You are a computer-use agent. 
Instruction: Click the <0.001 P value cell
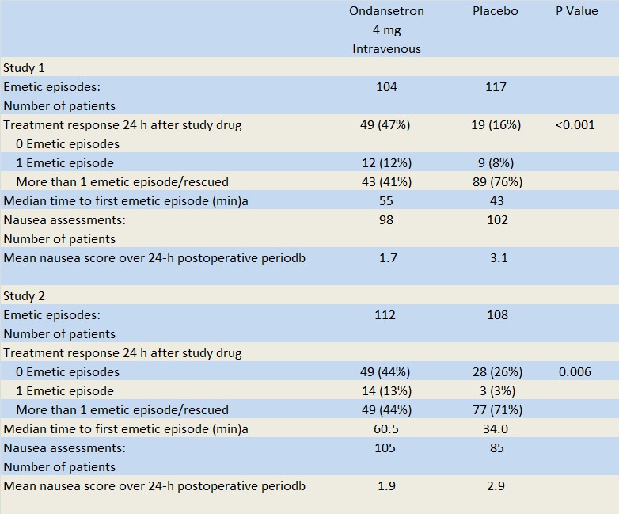pyautogui.click(x=575, y=125)
